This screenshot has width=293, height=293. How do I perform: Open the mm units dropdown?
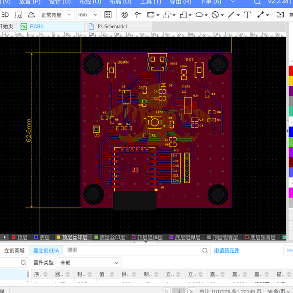88,15
